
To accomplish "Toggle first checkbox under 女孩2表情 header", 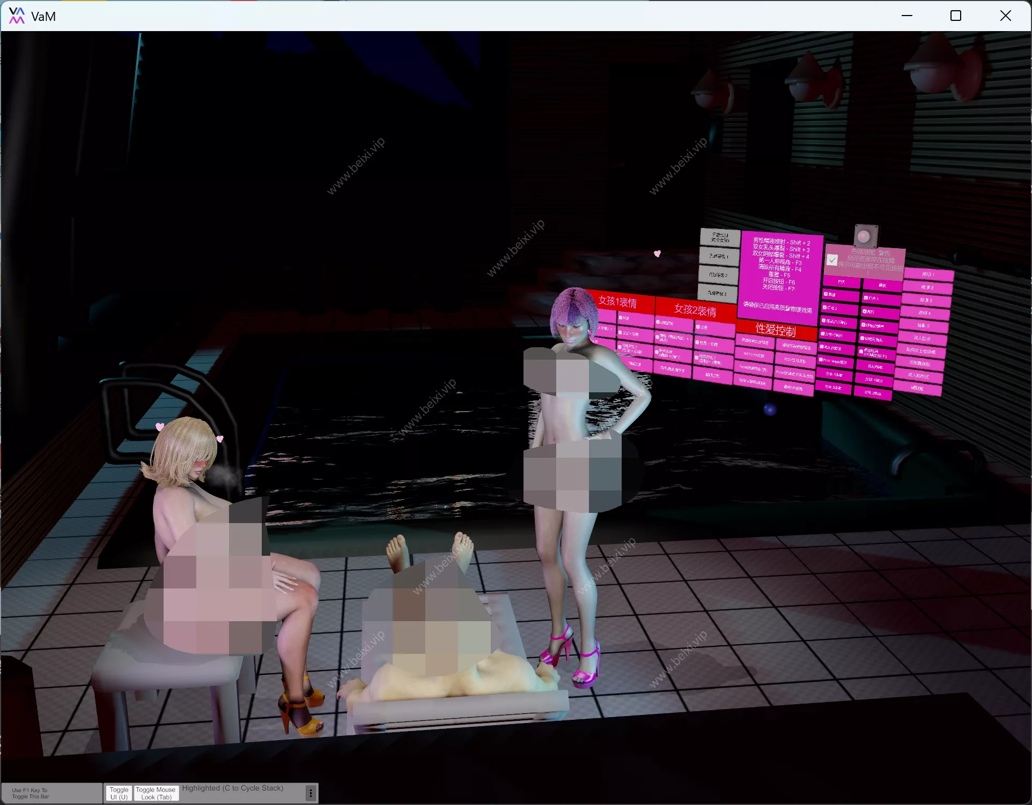I will 659,323.
